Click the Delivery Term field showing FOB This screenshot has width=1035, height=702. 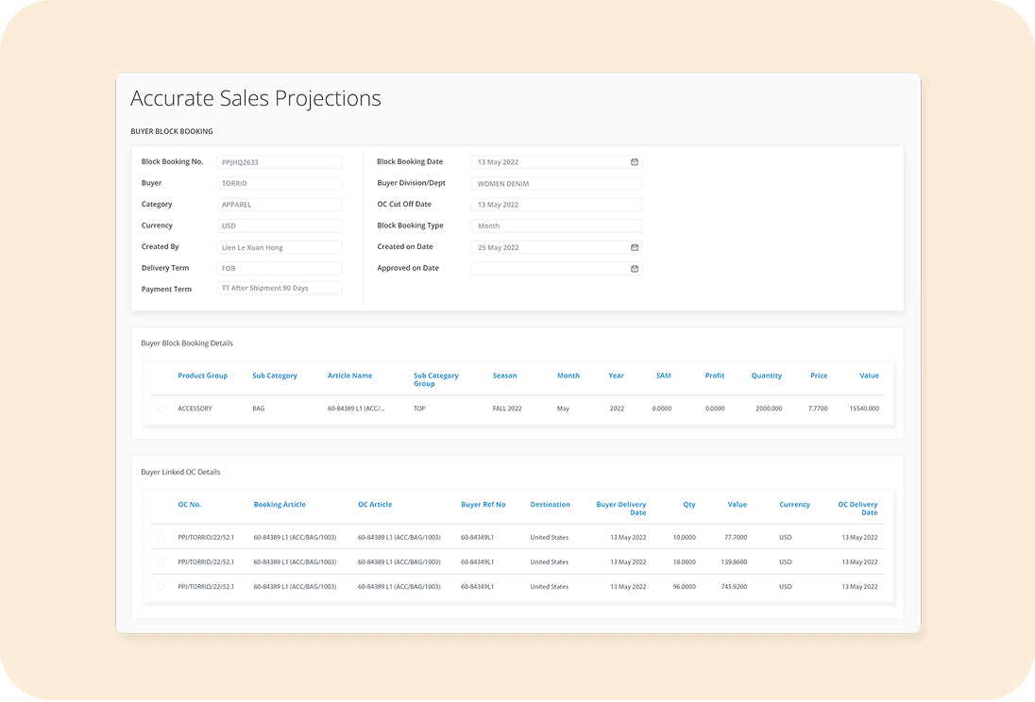coord(279,268)
